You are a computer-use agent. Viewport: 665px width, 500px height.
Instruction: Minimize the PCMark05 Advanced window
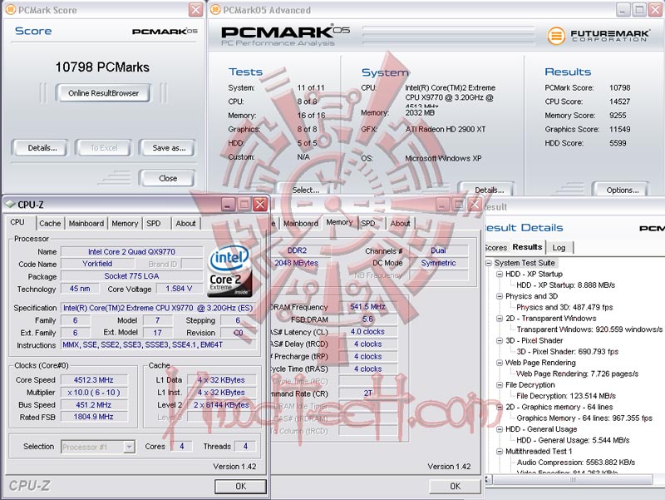pyautogui.click(x=623, y=9)
